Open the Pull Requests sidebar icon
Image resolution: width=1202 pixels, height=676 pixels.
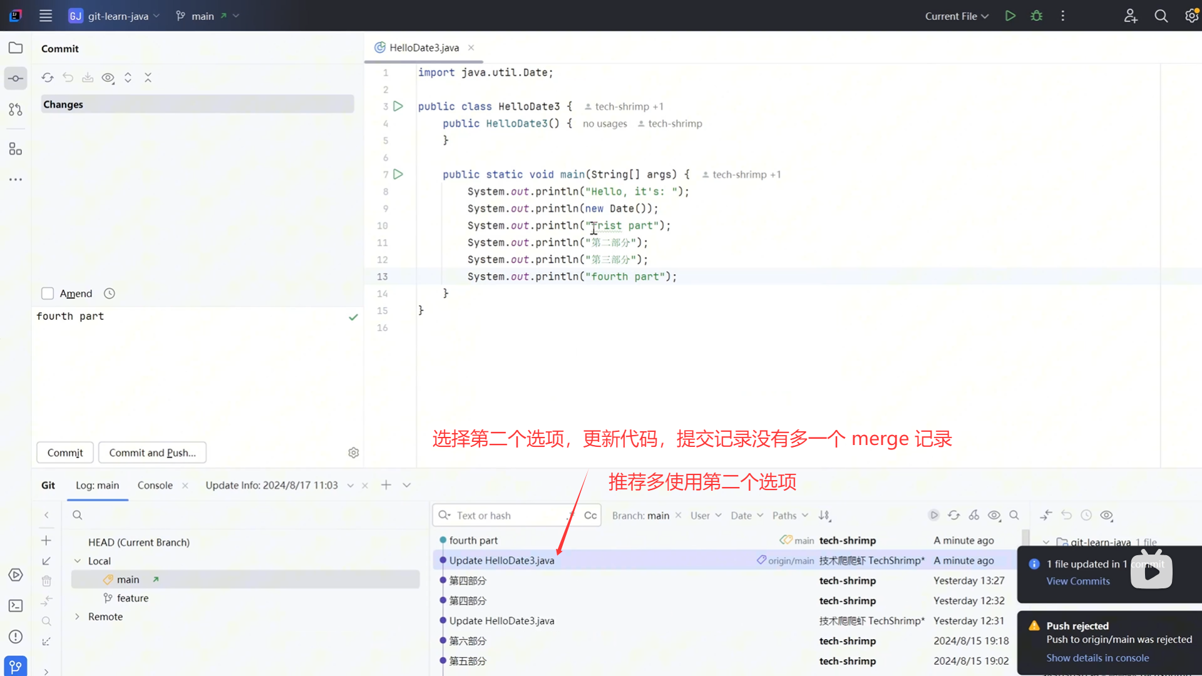point(16,110)
